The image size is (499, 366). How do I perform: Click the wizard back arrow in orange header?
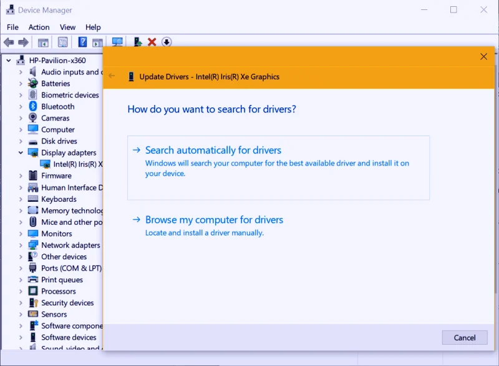point(112,76)
